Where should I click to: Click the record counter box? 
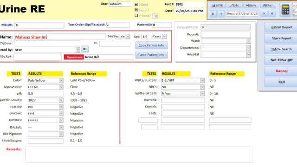[242, 13]
